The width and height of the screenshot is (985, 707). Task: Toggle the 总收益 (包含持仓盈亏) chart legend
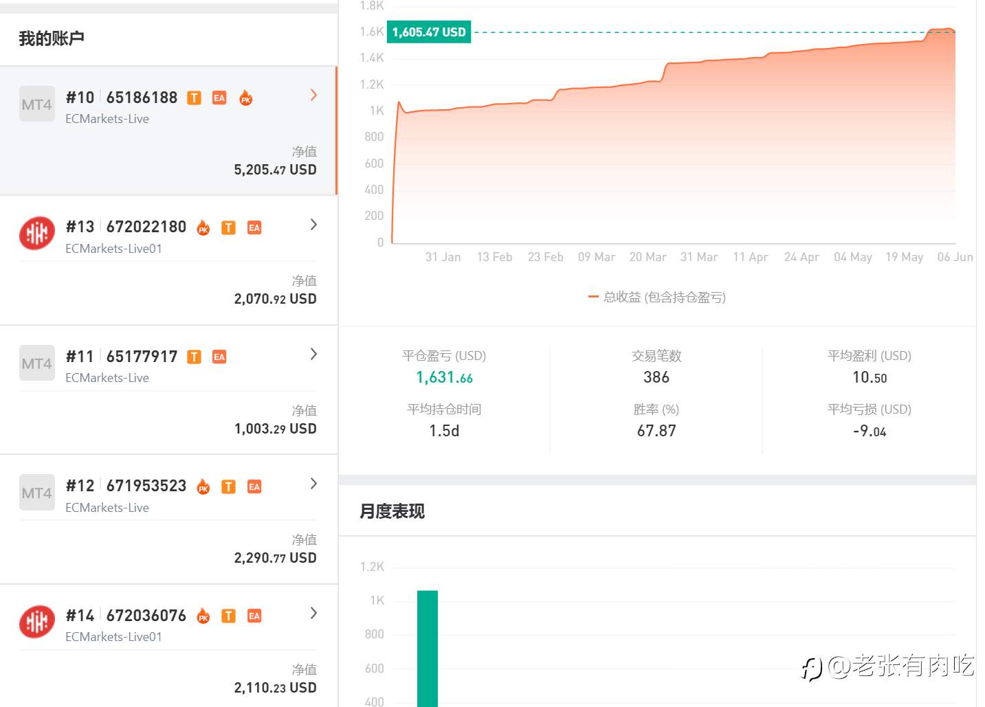[x=657, y=297]
